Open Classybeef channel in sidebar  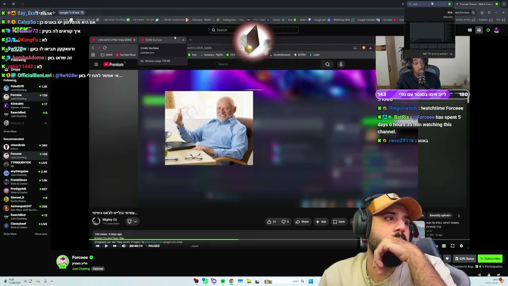click(25, 226)
